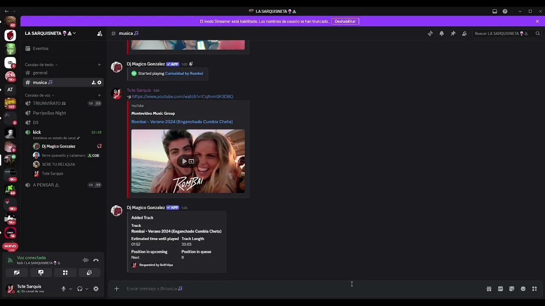
Task: Open Tute Sarquis user panel avatar
Action: point(10,289)
